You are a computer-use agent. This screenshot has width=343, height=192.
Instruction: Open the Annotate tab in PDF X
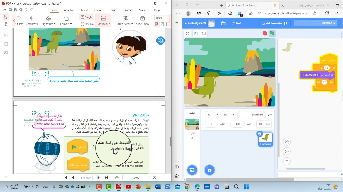pyautogui.click(x=69, y=10)
